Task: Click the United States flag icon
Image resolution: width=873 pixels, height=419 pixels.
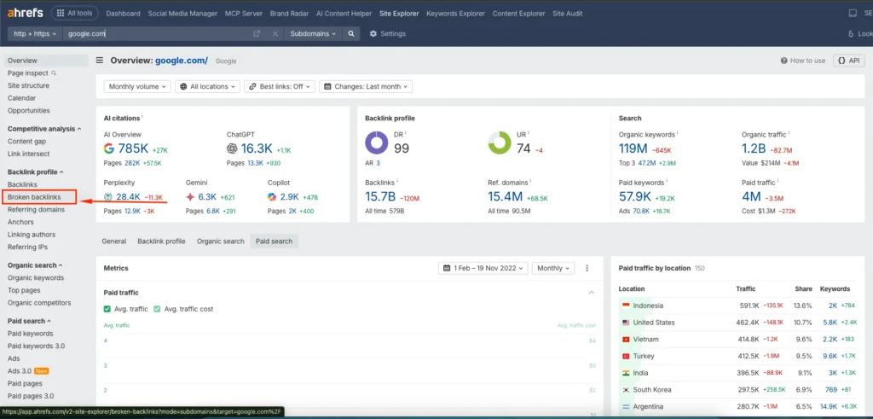Action: pos(625,323)
